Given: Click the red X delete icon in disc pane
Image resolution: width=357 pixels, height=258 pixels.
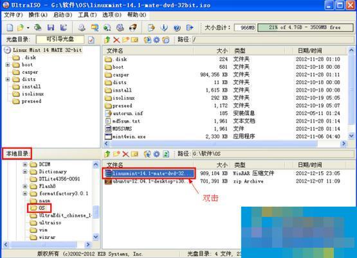Looking at the screenshot, I should (116, 40).
